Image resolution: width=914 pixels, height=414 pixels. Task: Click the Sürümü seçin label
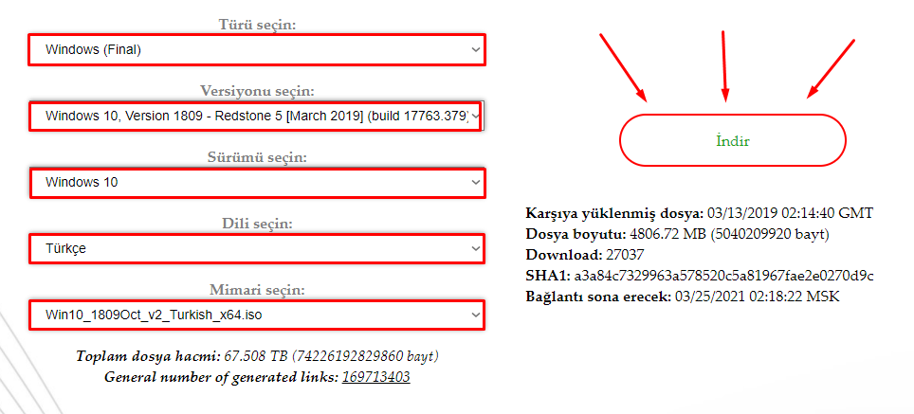point(257,157)
